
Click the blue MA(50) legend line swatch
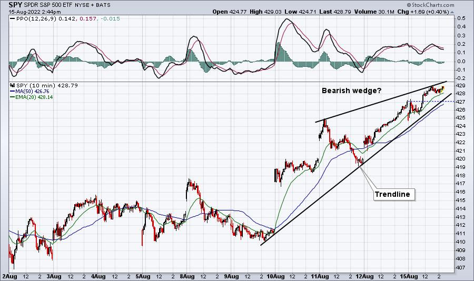[13, 91]
